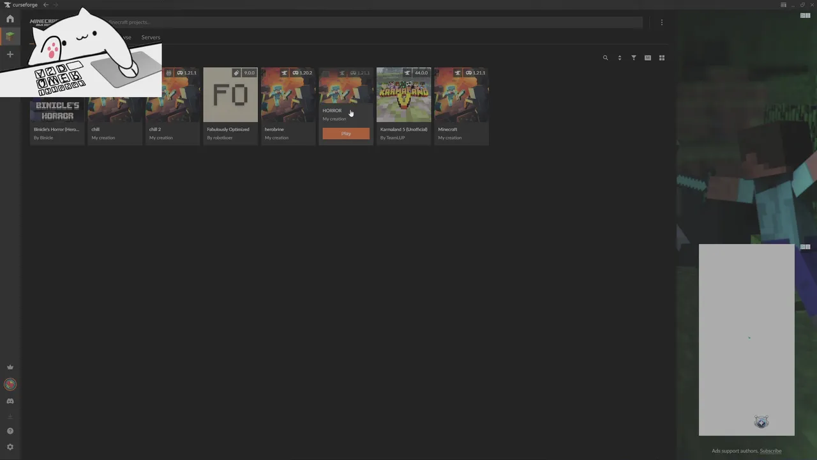This screenshot has width=817, height=460.
Task: Select 'Karmaland 5 (Unofficial)' title text
Action: [404, 129]
